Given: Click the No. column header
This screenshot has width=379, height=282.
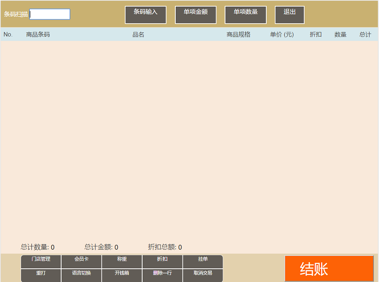Looking at the screenshot, I should (8, 35).
